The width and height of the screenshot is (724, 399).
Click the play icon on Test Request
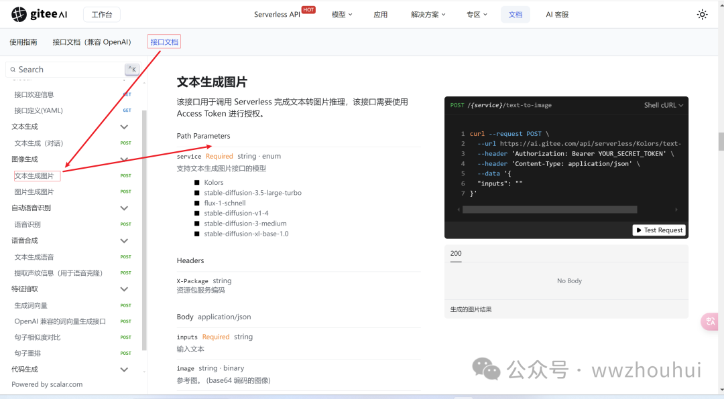click(639, 230)
